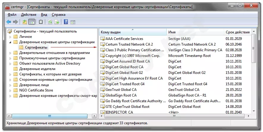Image resolution: width=263 pixels, height=132 pixels.
Task: Click the Export list toolbar icon
Action: pyautogui.click(x=57, y=22)
